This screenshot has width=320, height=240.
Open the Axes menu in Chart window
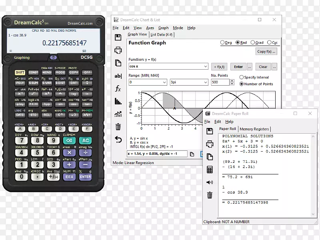(x=150, y=28)
